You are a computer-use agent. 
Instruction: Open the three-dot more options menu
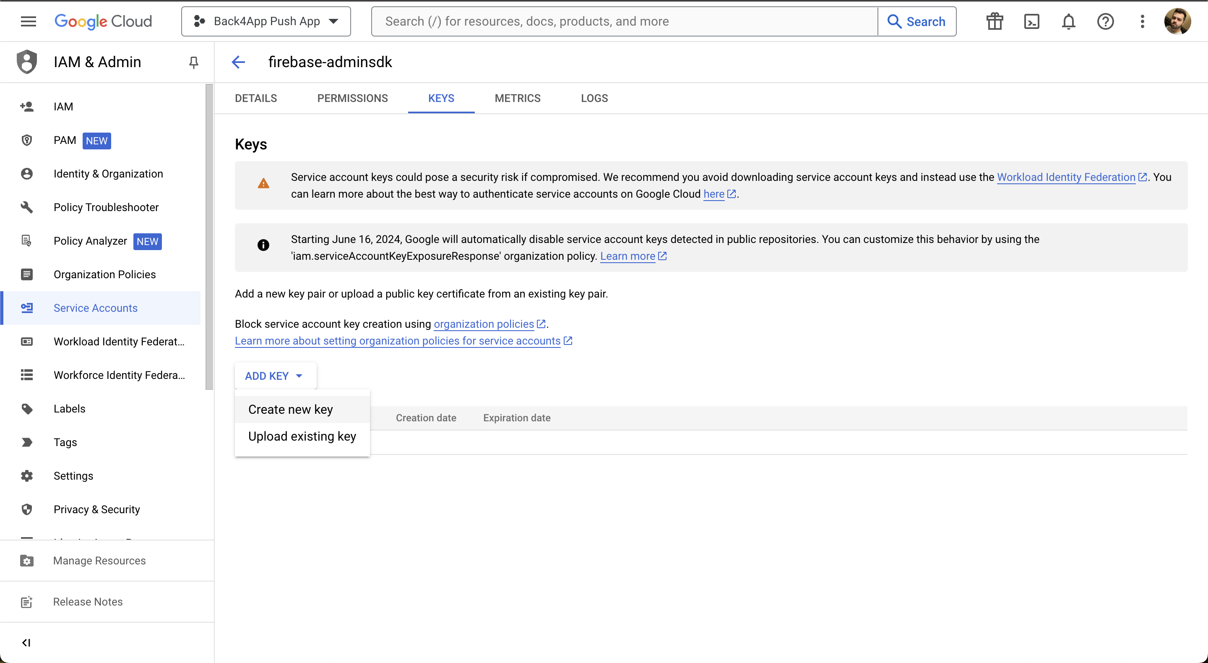click(1142, 21)
